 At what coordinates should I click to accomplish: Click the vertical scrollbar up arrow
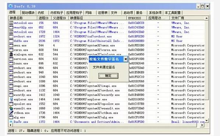click(x=206, y=18)
